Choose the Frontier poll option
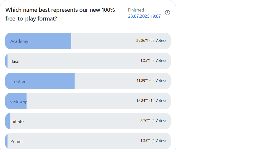The width and height of the screenshot is (266, 152). pos(88,81)
